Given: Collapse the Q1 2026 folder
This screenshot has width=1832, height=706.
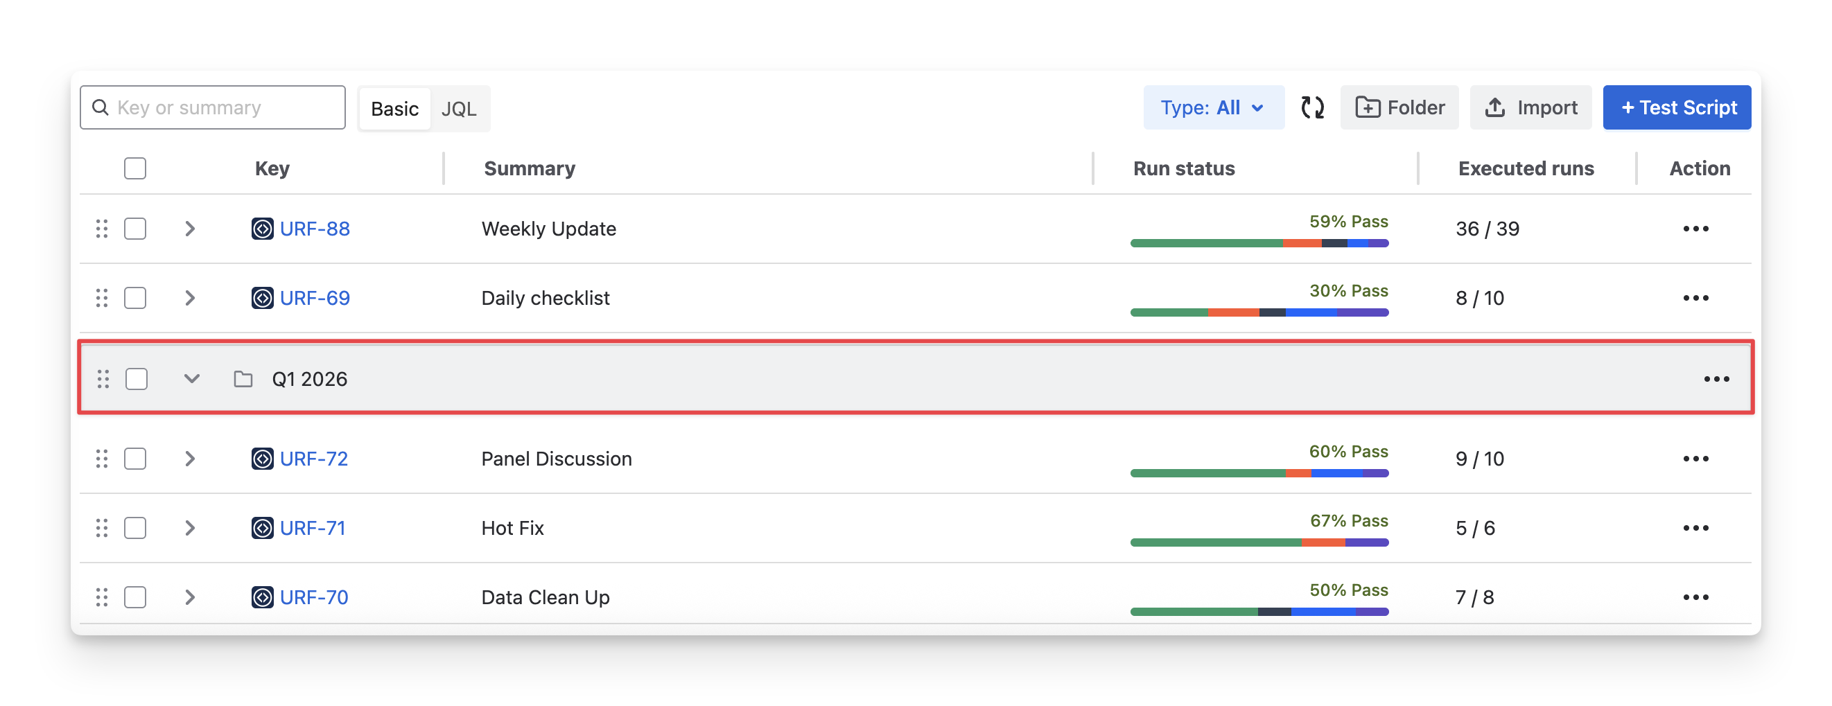Looking at the screenshot, I should 191,379.
